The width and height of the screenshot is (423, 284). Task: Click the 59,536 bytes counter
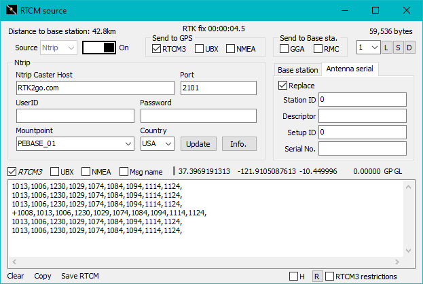pos(390,31)
